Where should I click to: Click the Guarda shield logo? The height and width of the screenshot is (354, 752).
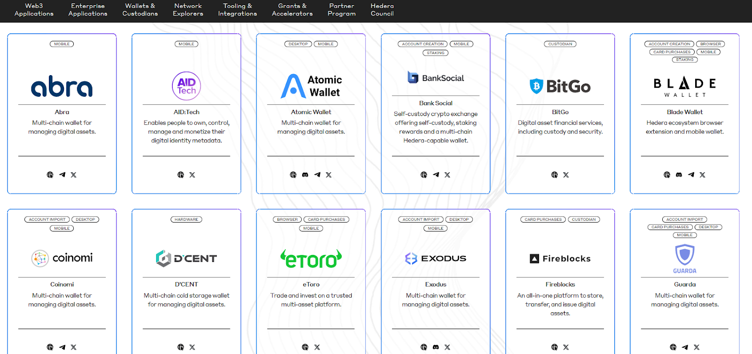pyautogui.click(x=685, y=259)
